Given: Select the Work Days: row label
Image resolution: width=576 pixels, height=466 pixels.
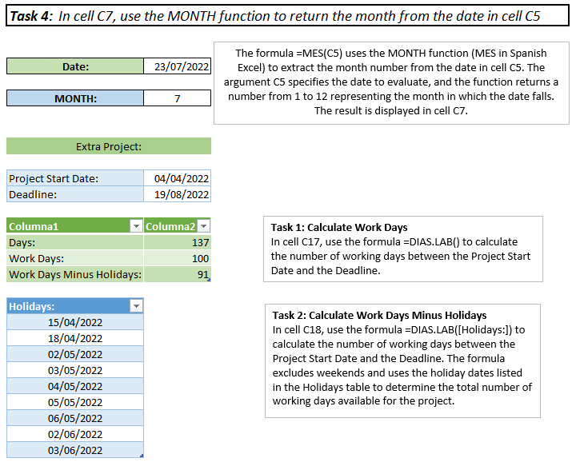Looking at the screenshot, I should click(75, 258).
